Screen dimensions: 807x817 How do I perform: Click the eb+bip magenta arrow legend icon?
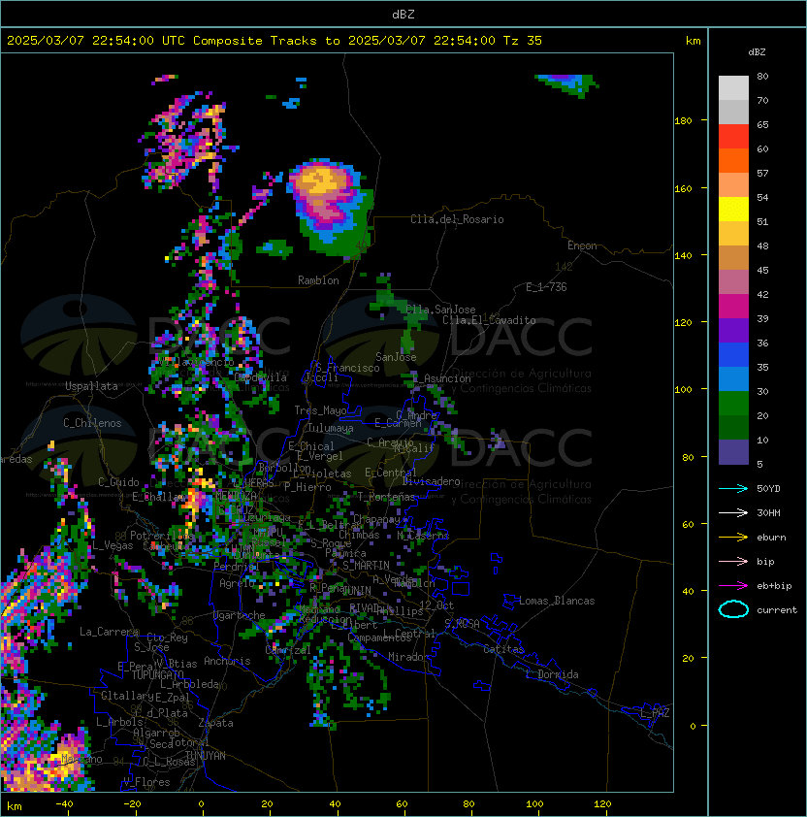click(x=733, y=586)
